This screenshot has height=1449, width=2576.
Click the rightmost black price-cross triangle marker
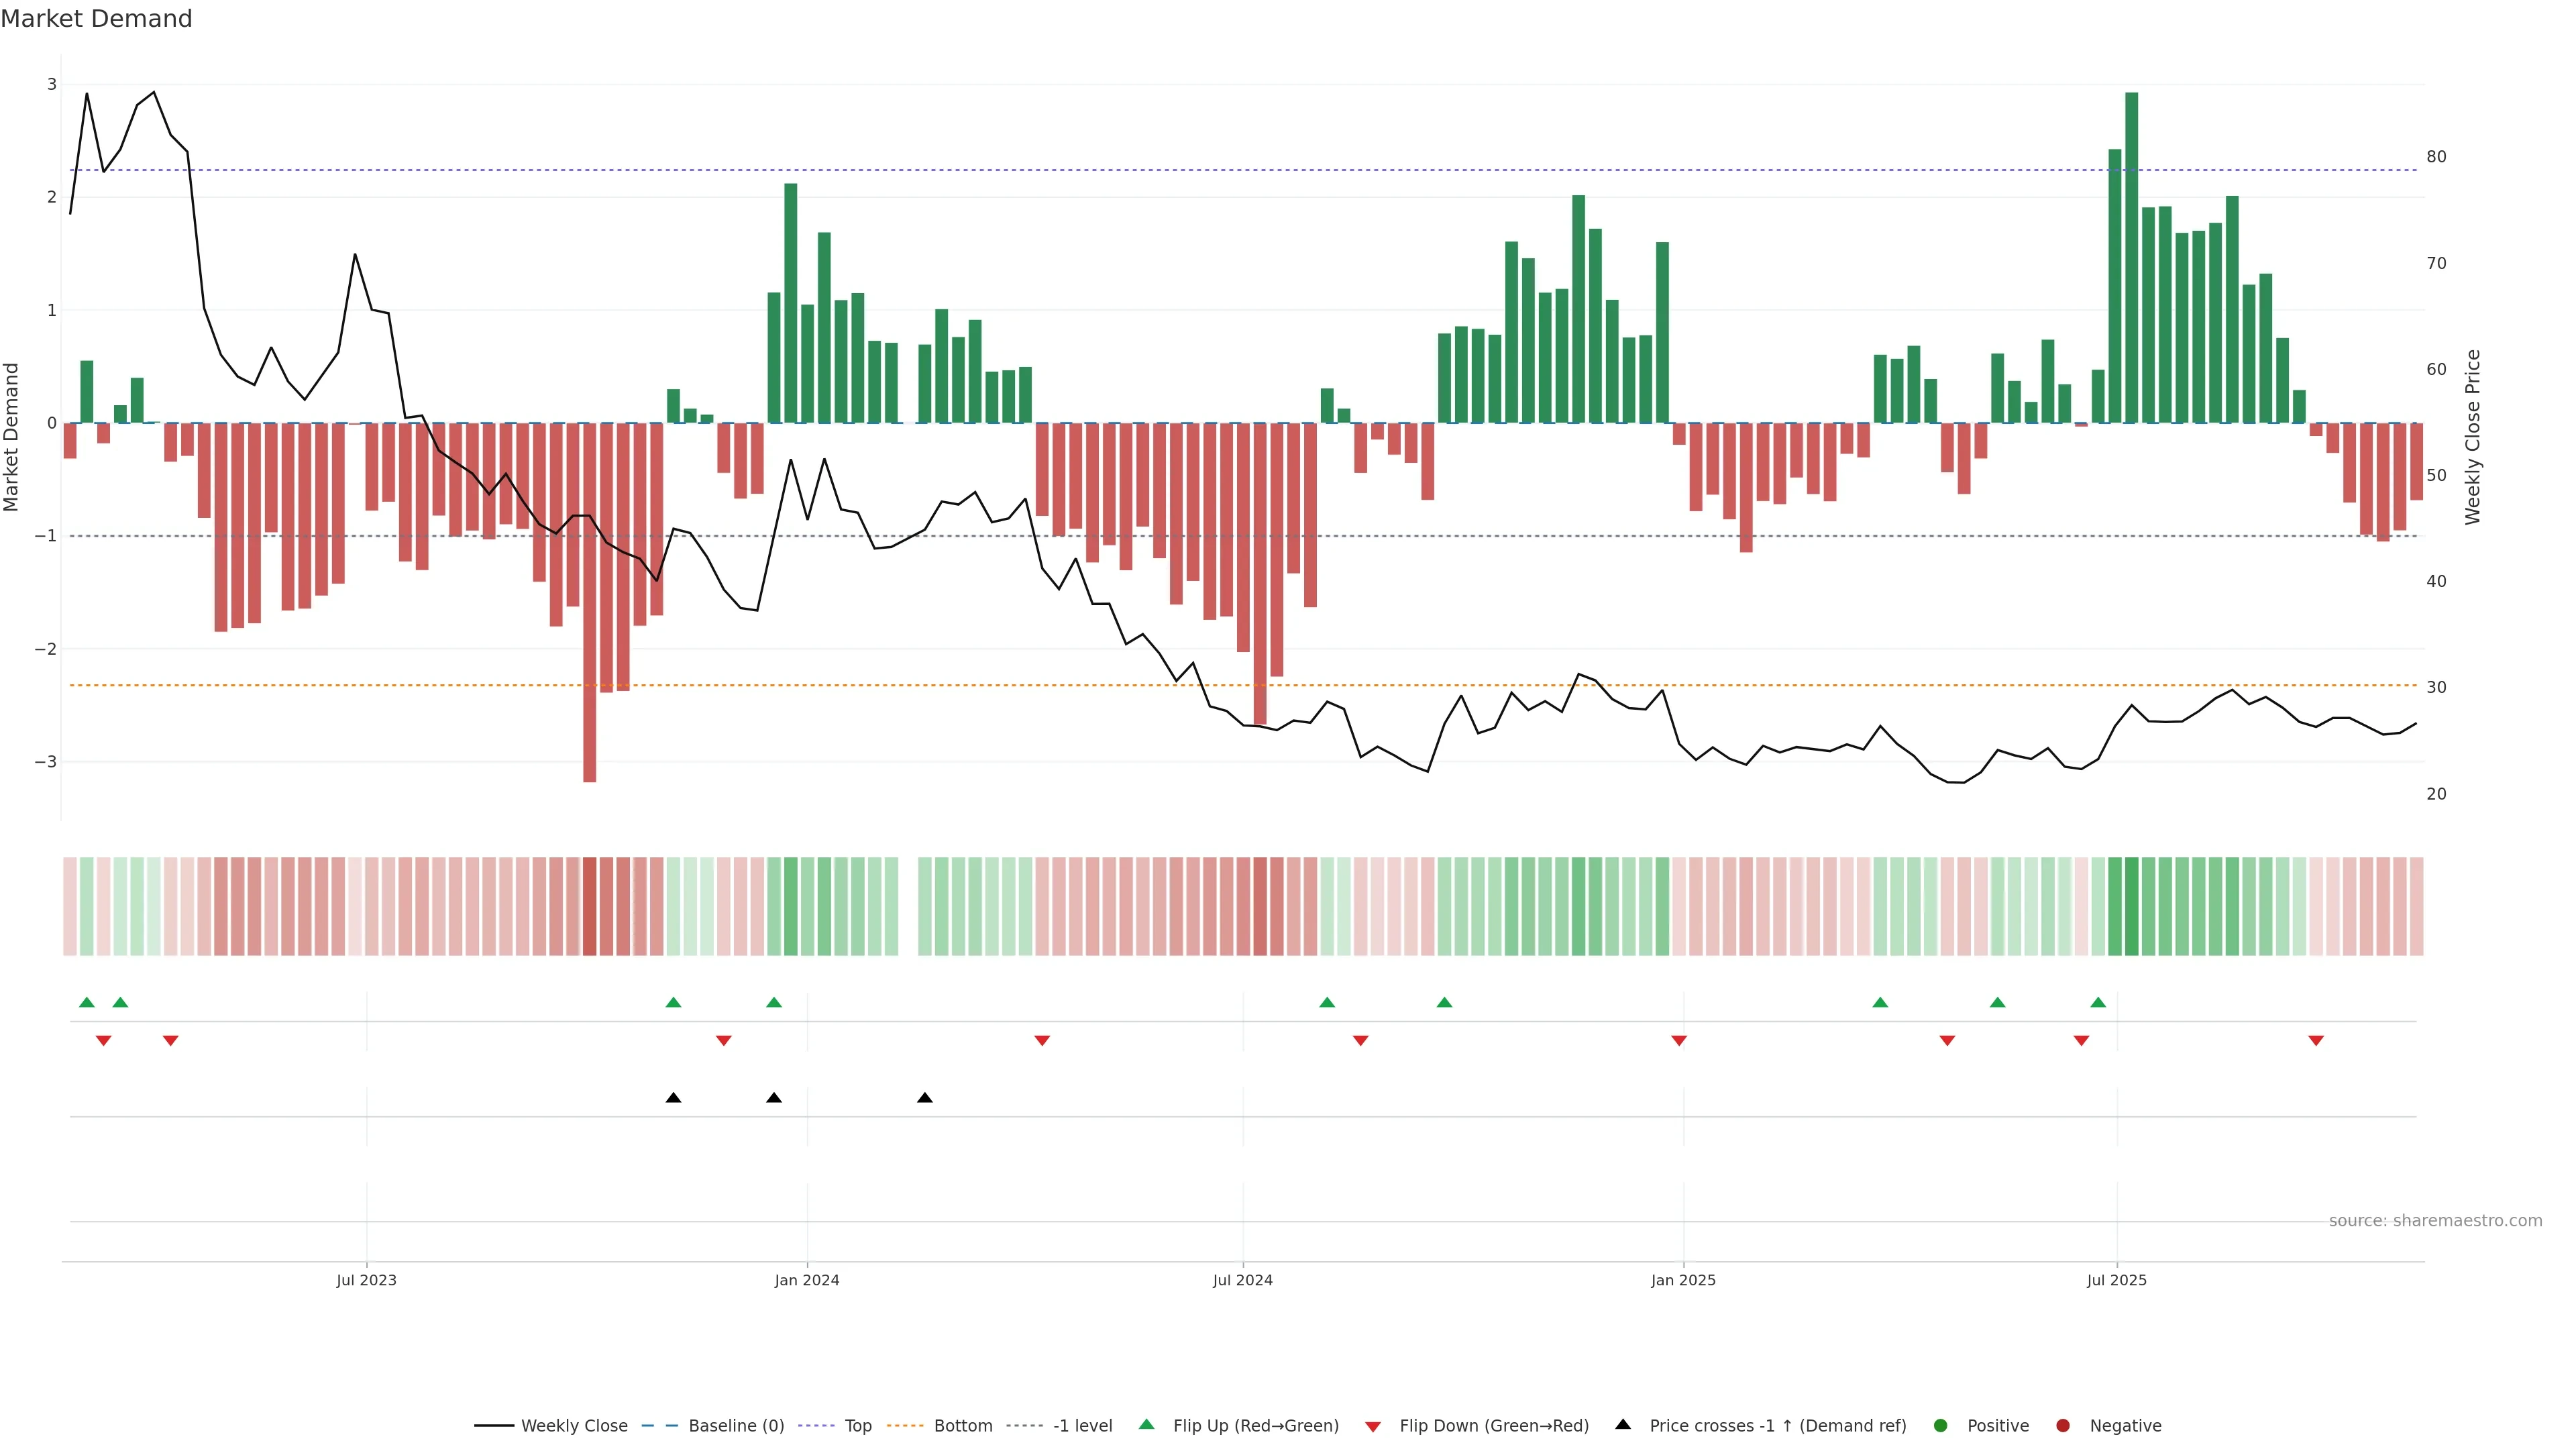tap(925, 1098)
